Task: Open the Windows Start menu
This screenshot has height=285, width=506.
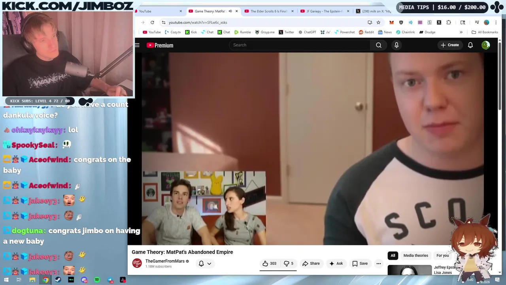Action: point(6,280)
